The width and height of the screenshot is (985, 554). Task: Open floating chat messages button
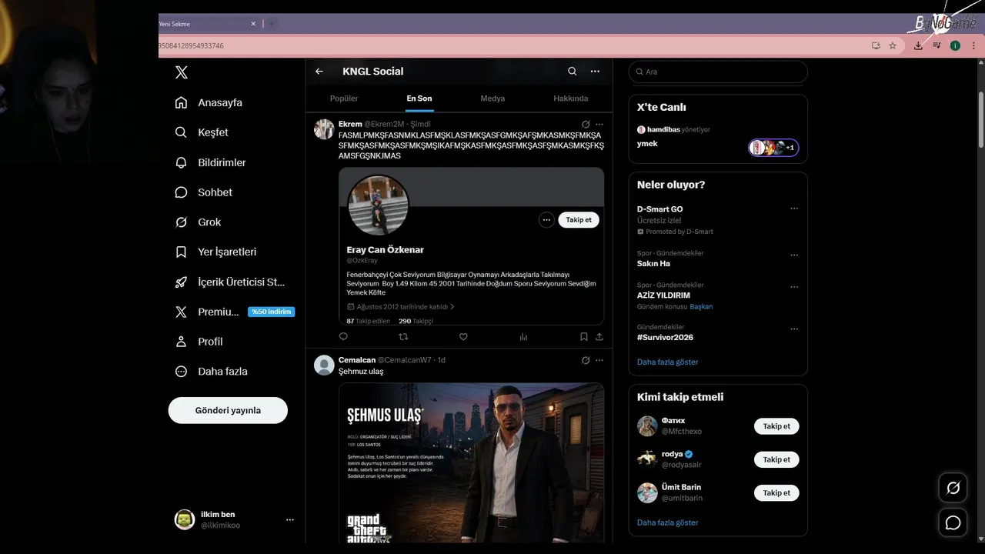tap(953, 523)
